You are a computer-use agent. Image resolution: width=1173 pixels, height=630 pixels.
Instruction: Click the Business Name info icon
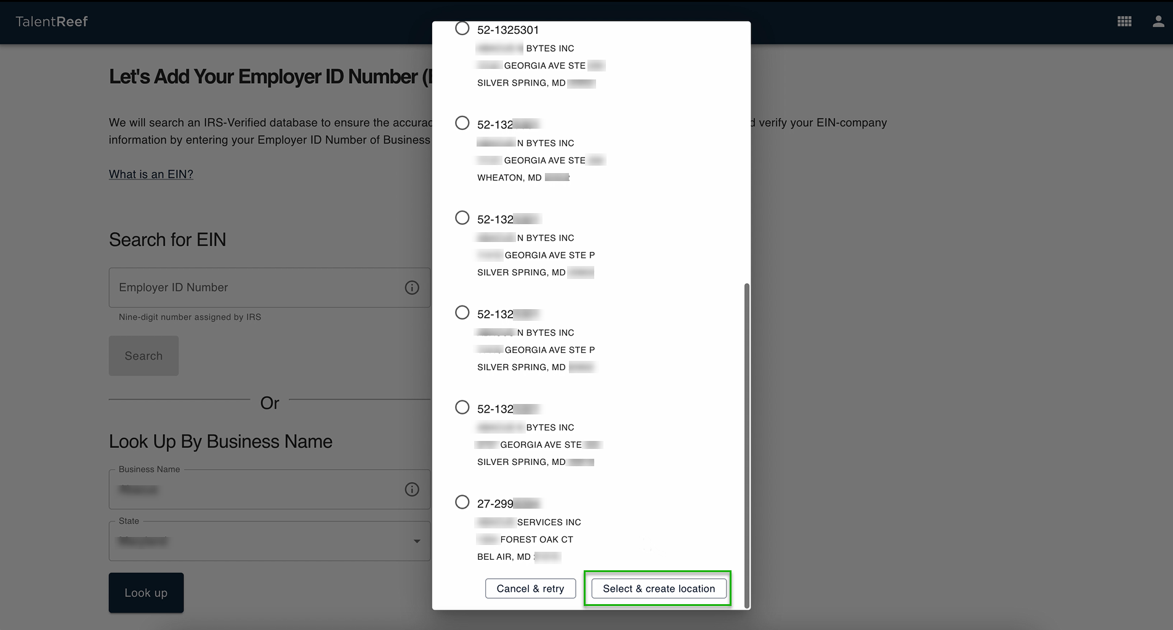[x=411, y=490]
